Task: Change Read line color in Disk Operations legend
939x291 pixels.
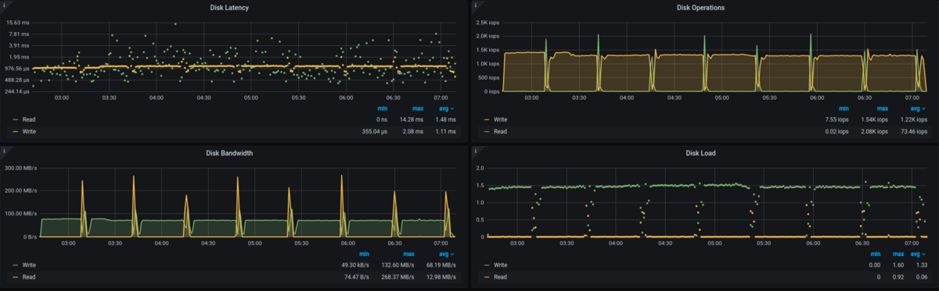Action: 487,131
